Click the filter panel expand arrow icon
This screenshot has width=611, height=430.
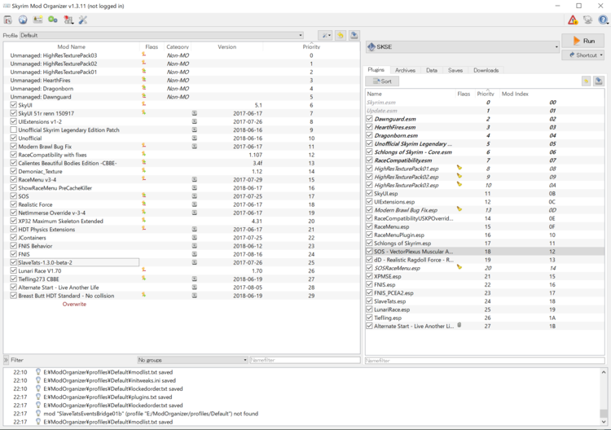coord(6,360)
